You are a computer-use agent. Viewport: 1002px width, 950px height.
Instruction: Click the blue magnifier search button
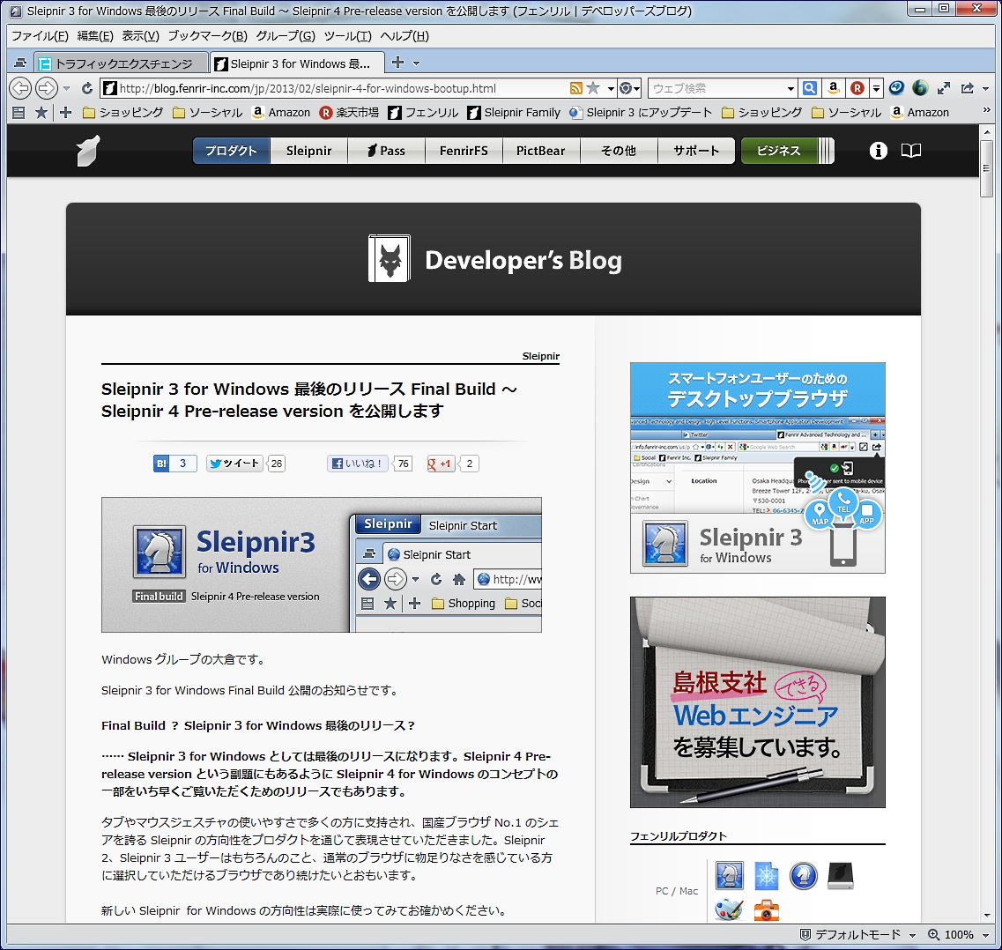(810, 88)
